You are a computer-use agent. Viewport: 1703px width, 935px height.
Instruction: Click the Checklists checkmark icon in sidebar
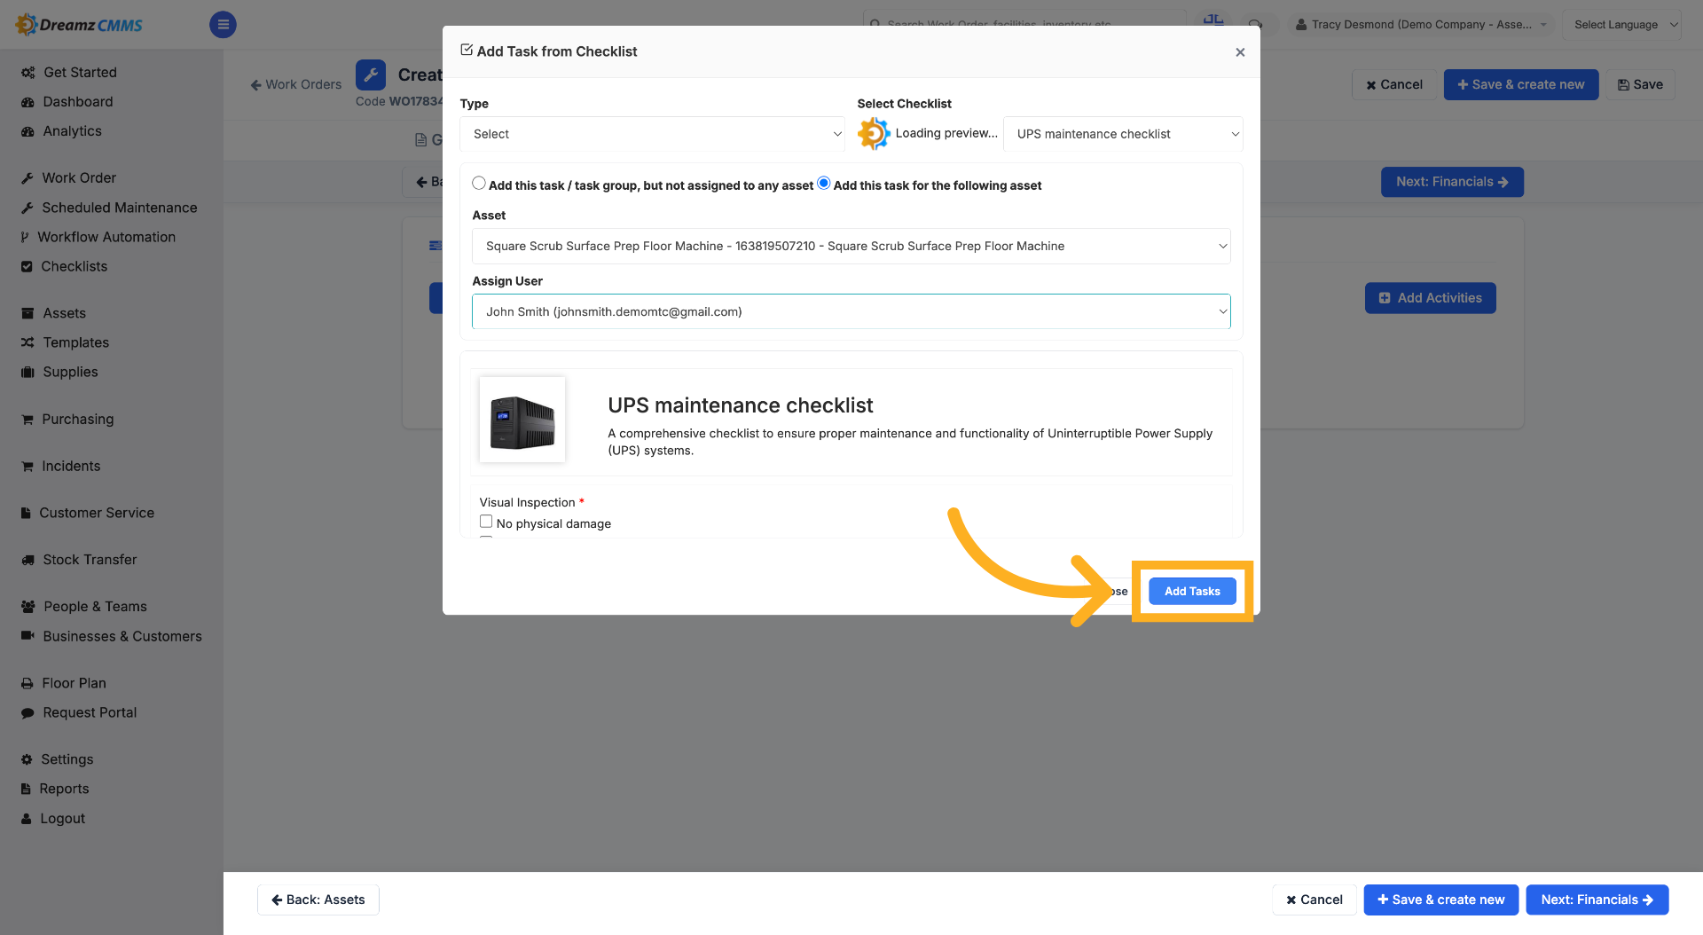27,267
